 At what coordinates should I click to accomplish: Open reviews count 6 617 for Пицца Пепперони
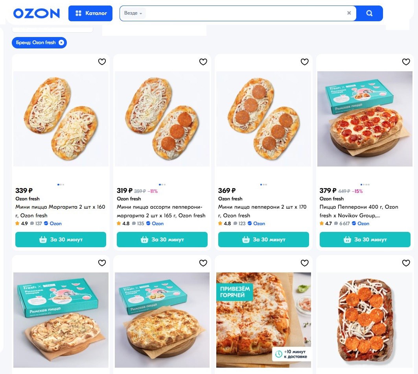(342, 224)
